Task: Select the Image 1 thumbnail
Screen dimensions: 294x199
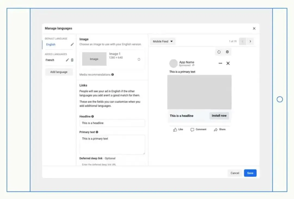Action: 94,59
